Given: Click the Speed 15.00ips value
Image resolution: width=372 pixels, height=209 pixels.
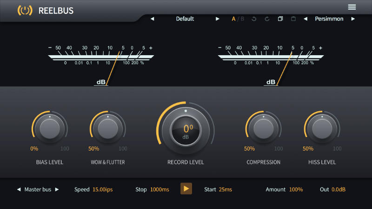Looking at the screenshot, I should 102,190.
